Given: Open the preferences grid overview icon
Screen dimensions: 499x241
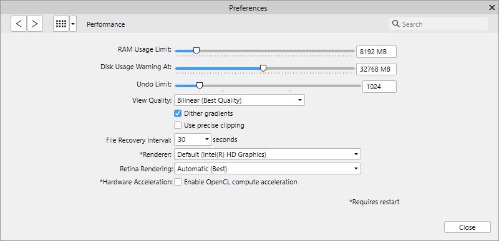Looking at the screenshot, I should pyautogui.click(x=61, y=24).
